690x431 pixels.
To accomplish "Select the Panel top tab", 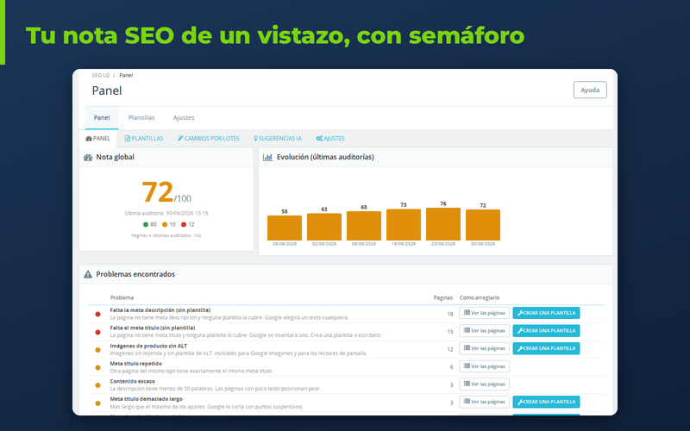I will click(102, 117).
